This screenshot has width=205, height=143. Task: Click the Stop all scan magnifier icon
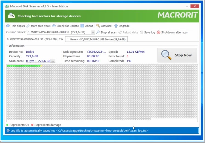coord(98,32)
